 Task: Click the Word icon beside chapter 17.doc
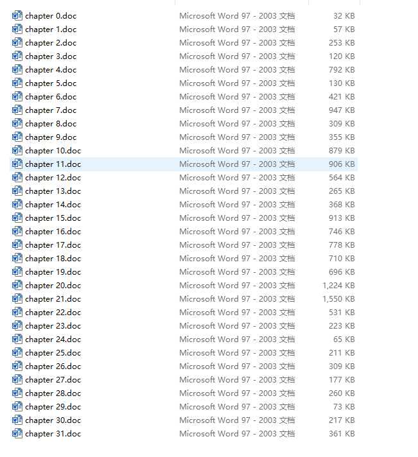click(17, 245)
